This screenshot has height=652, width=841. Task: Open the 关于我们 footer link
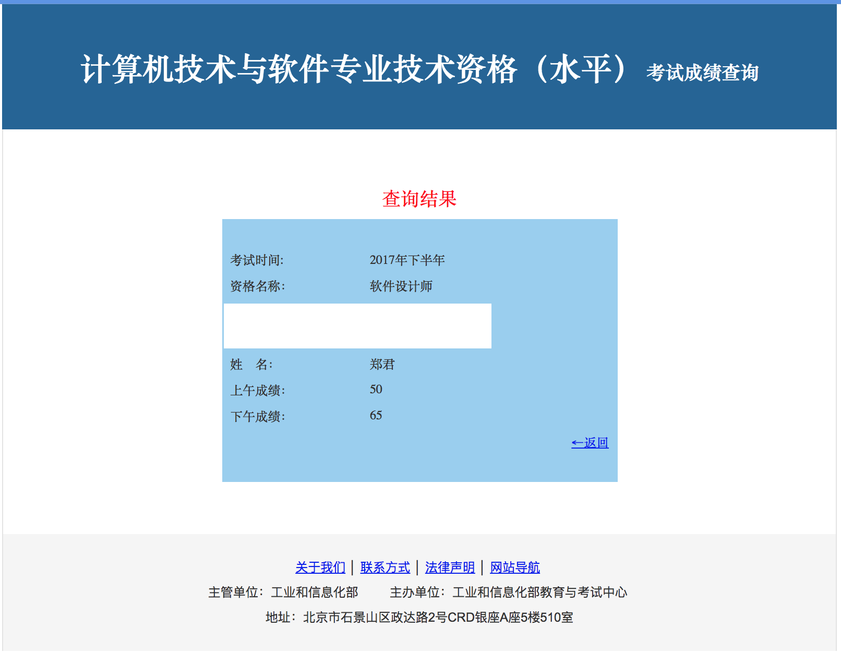(x=320, y=567)
